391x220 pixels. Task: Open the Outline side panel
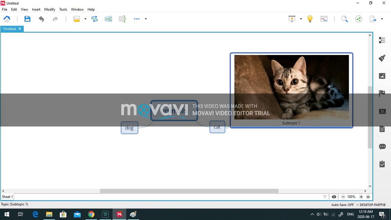point(382,40)
